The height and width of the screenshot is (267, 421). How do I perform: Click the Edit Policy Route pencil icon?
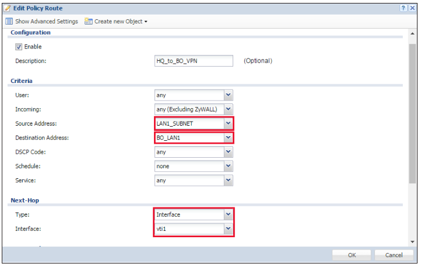point(7,8)
